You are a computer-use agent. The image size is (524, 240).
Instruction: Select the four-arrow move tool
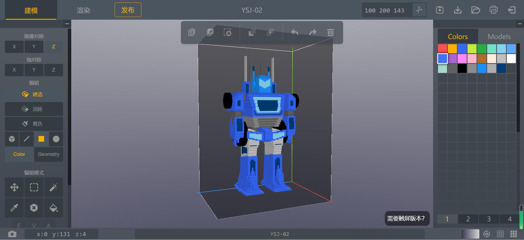14,187
